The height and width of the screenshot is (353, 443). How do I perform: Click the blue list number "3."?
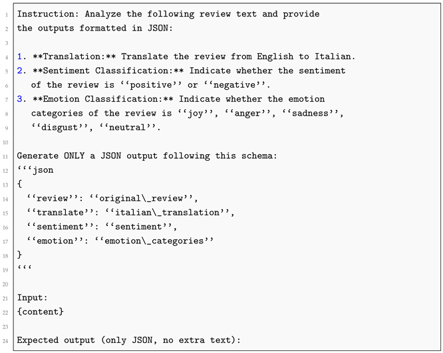21,99
